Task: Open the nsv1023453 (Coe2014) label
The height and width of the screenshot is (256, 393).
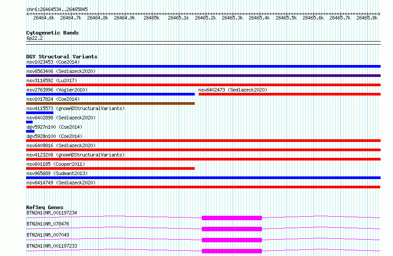Action: coord(53,62)
